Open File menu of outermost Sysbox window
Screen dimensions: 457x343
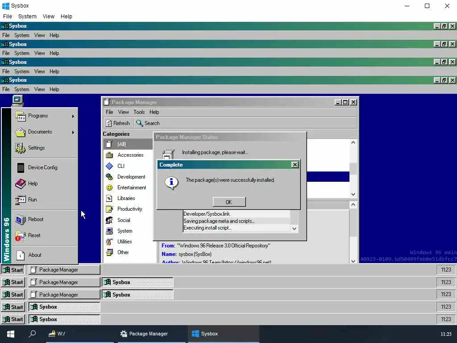7,17
